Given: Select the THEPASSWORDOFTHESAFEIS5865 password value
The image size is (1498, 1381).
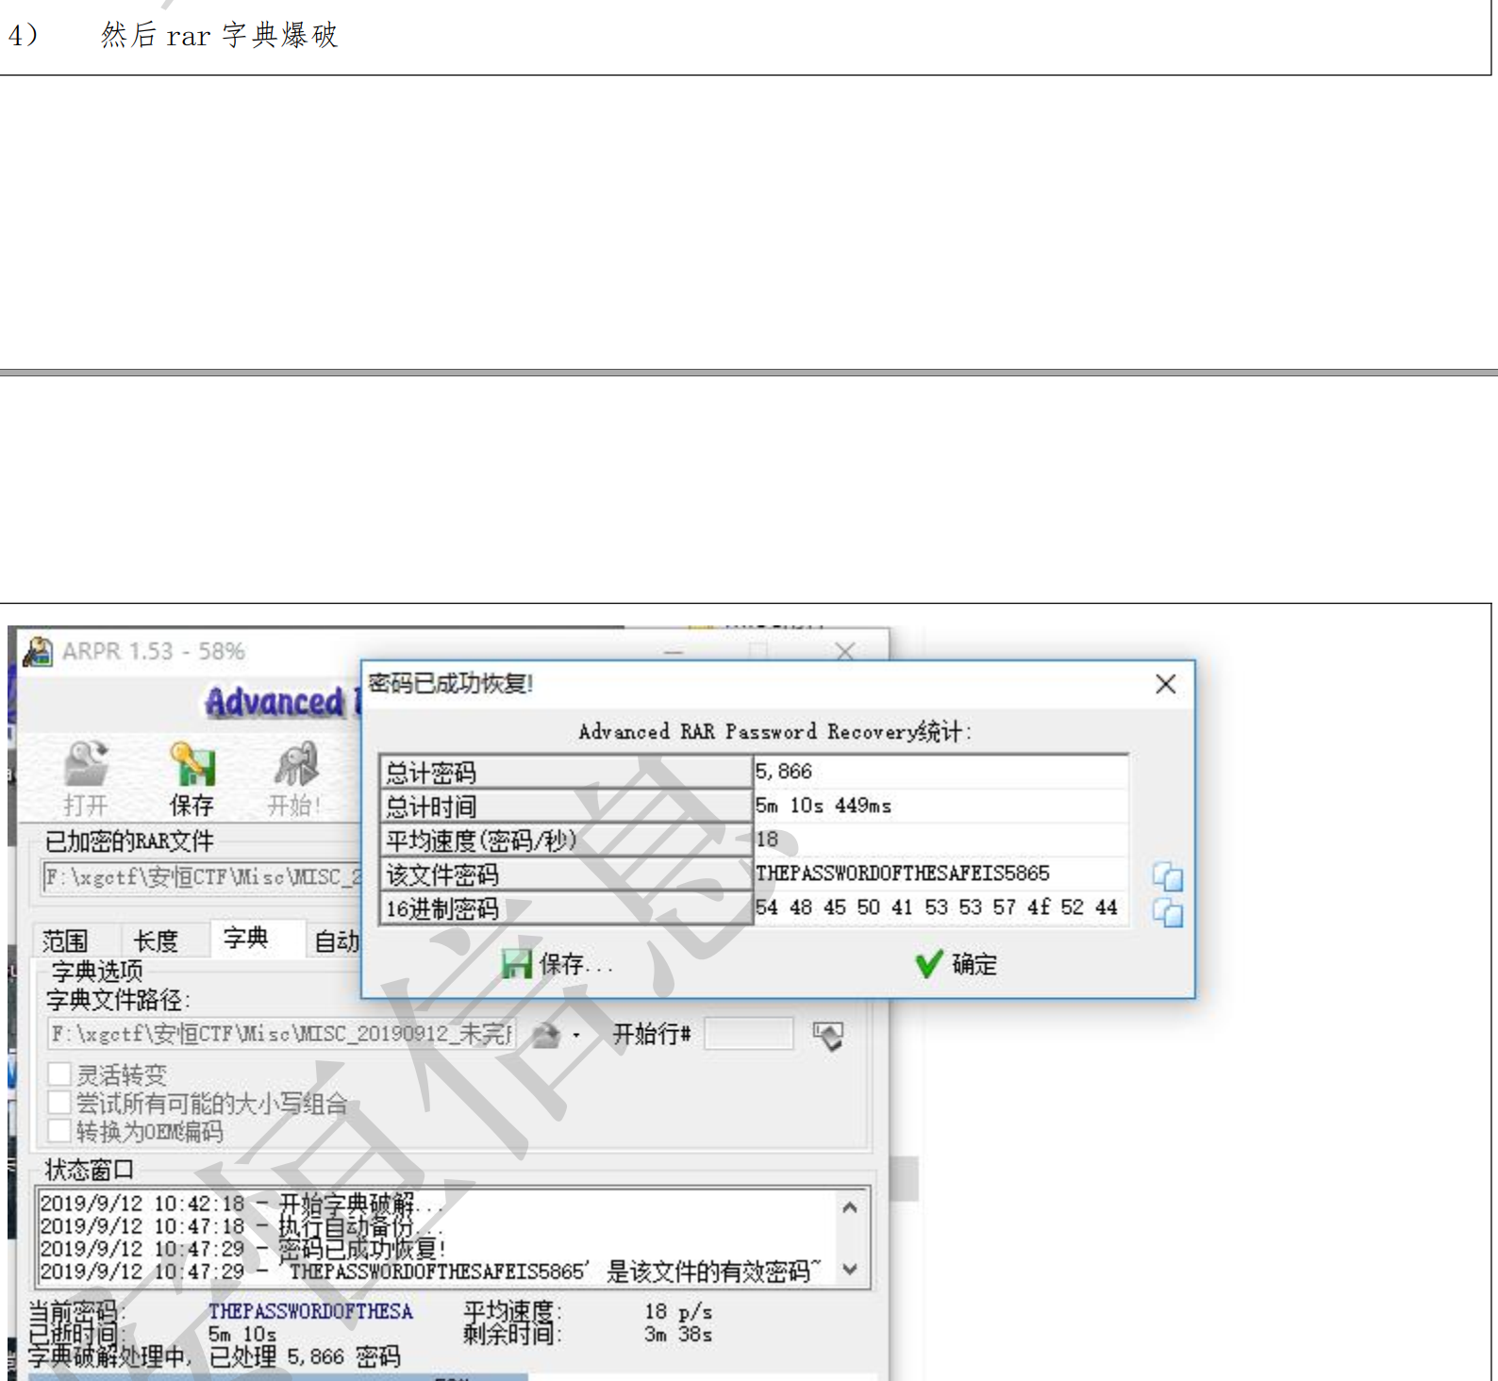Looking at the screenshot, I should [903, 874].
